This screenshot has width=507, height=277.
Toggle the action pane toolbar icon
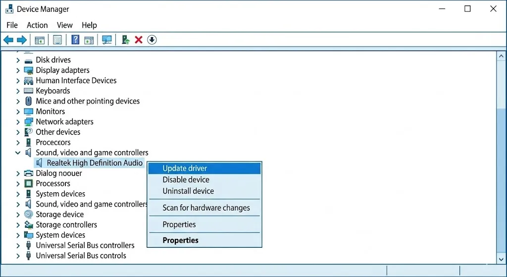click(89, 40)
